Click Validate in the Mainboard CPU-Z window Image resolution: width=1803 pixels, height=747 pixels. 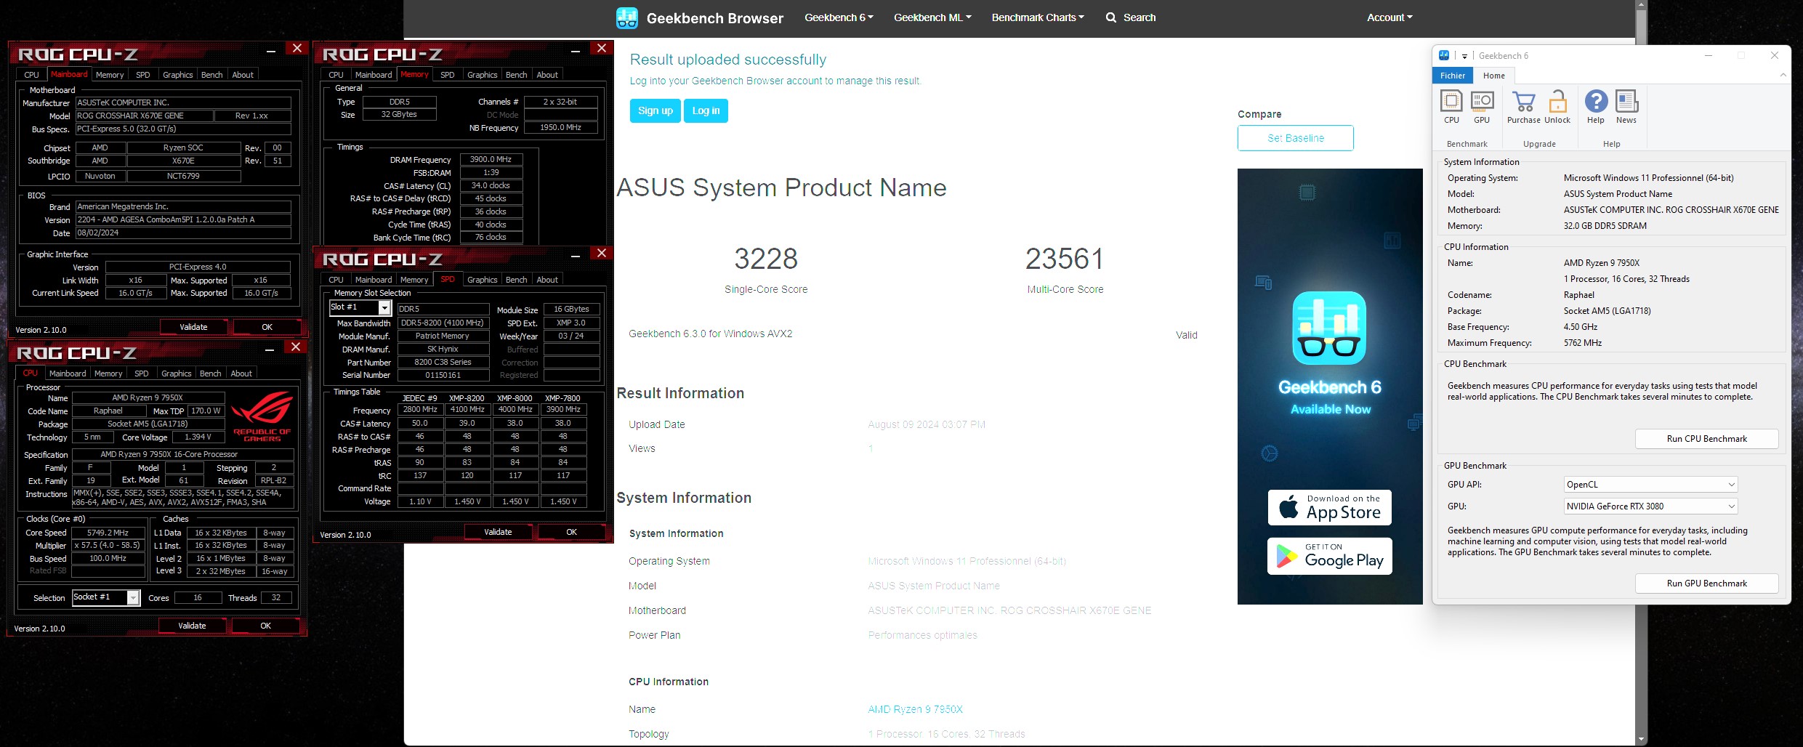pos(193,327)
